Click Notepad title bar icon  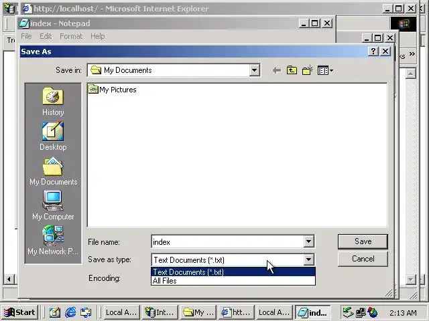click(24, 23)
